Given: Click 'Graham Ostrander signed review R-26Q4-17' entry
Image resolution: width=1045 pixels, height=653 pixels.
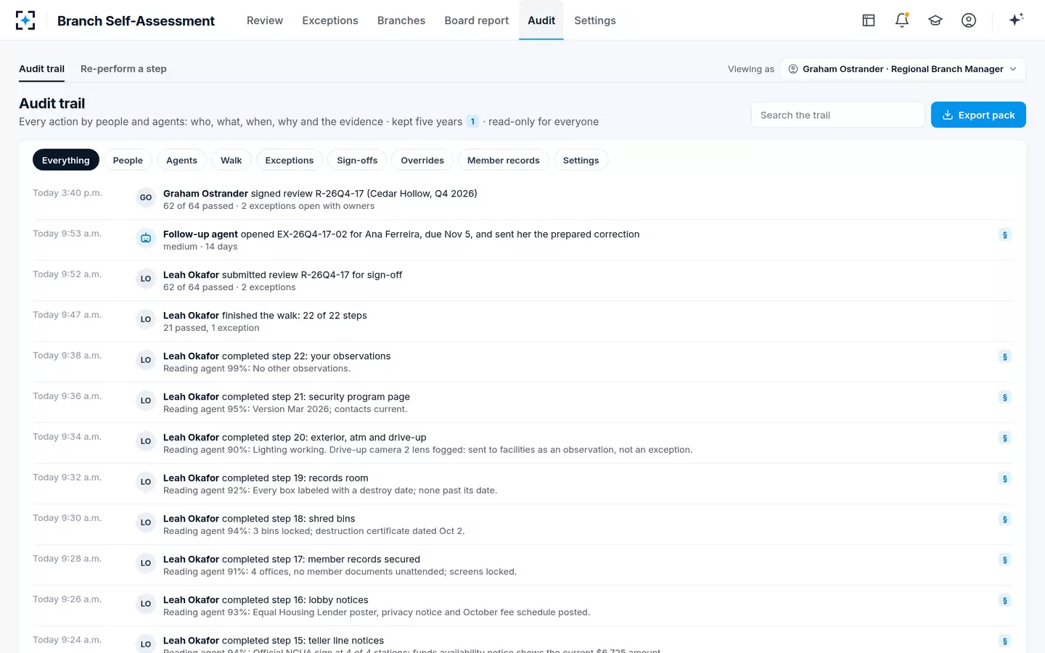Looking at the screenshot, I should click(522, 200).
